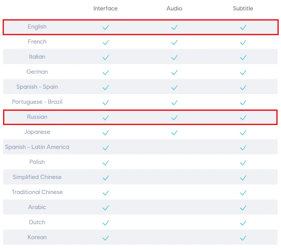Select the English language row label

pyautogui.click(x=37, y=27)
